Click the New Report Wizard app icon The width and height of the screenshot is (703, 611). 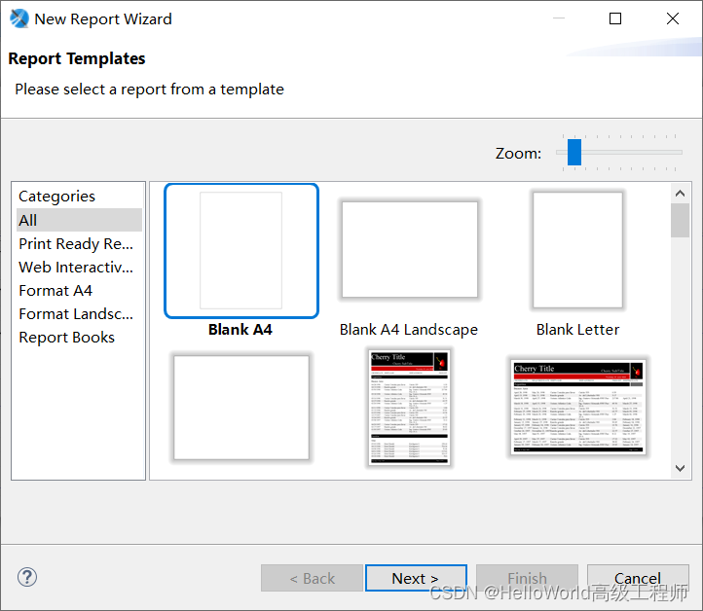tap(19, 18)
